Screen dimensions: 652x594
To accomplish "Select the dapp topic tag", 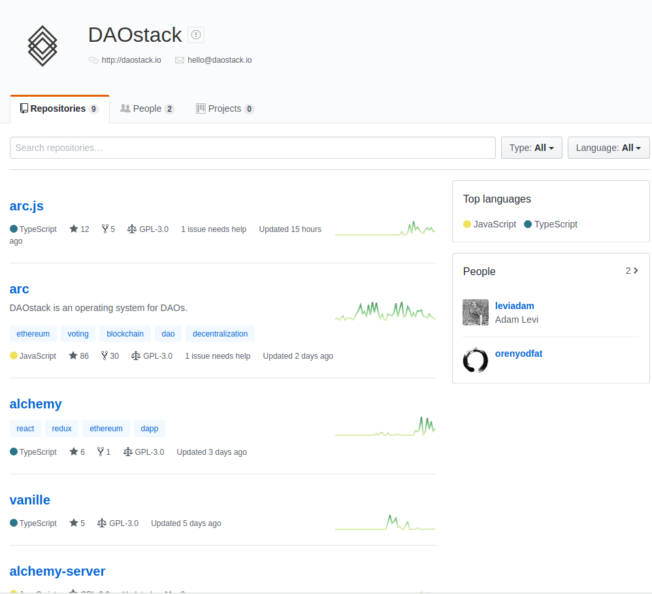I will pyautogui.click(x=150, y=429).
